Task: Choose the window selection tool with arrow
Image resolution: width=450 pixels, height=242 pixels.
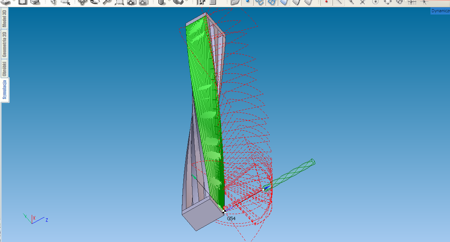Action: (x=66, y=2)
